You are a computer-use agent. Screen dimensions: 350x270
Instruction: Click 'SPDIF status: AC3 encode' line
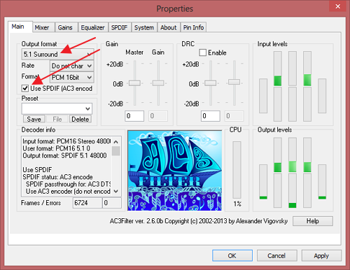[57, 177]
